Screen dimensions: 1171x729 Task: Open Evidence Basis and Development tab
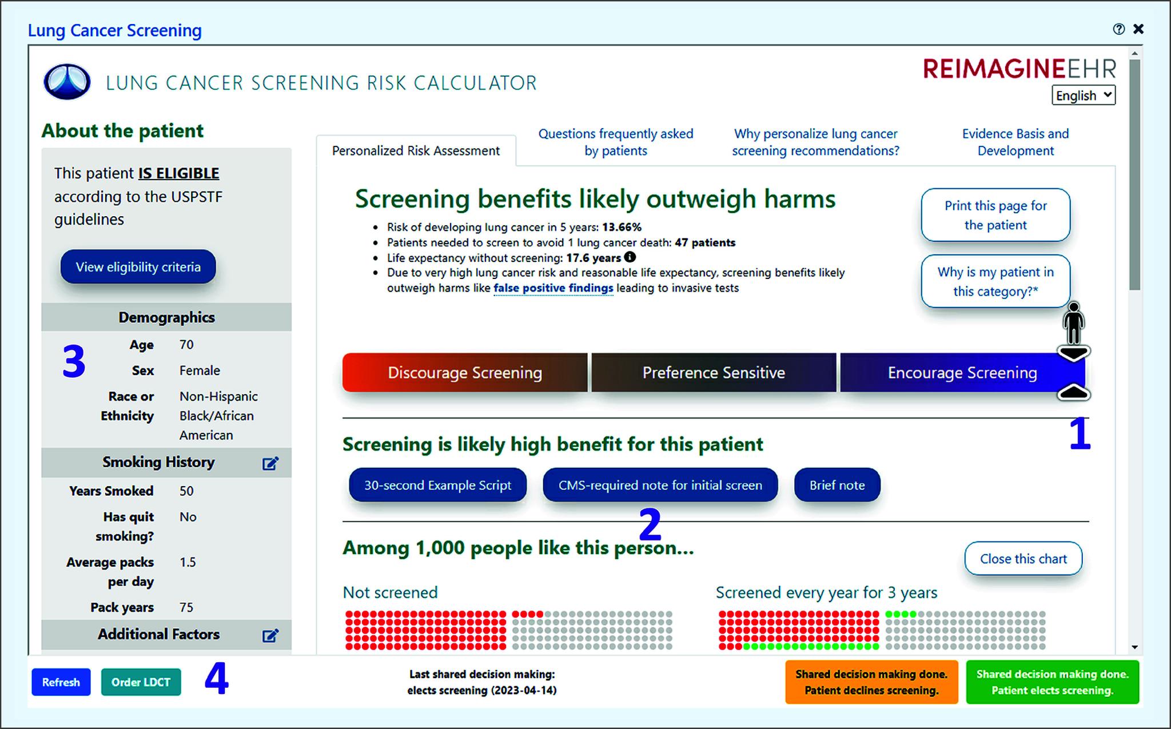[x=1015, y=142]
